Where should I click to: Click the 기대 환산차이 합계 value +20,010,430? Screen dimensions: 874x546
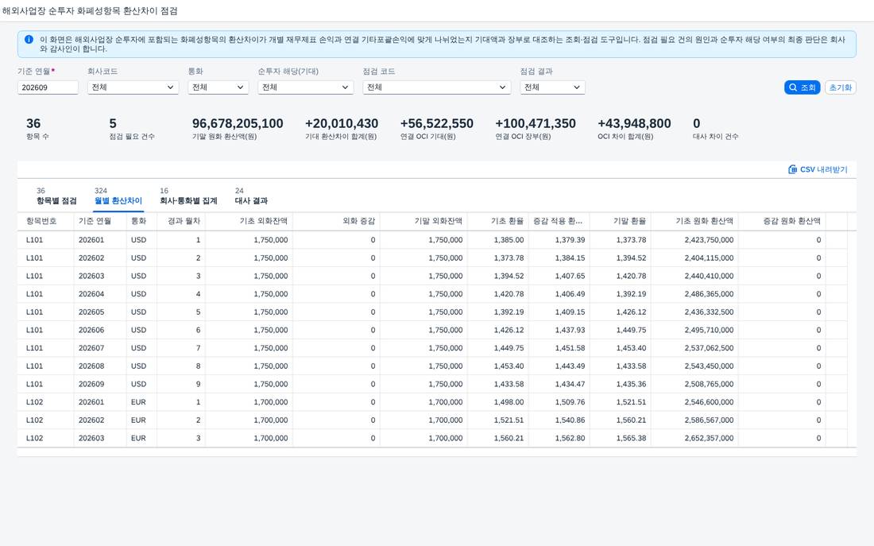342,124
